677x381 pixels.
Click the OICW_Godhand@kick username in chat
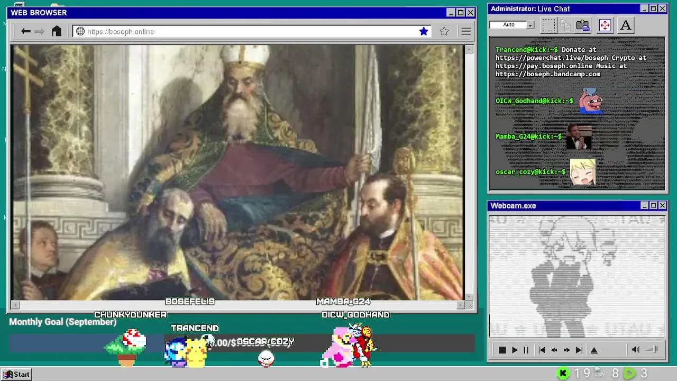point(534,101)
